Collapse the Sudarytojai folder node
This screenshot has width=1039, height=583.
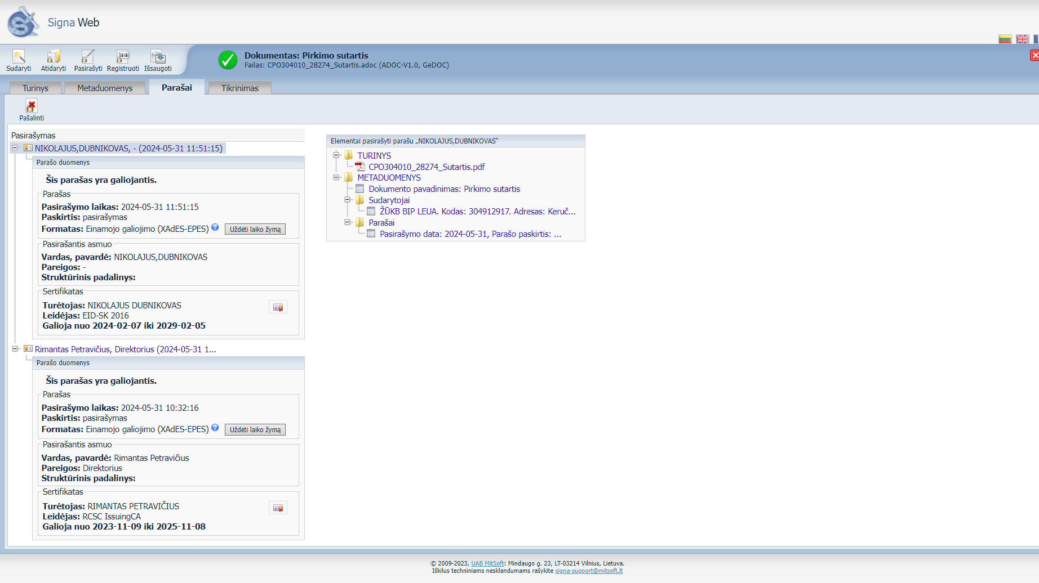pos(348,200)
